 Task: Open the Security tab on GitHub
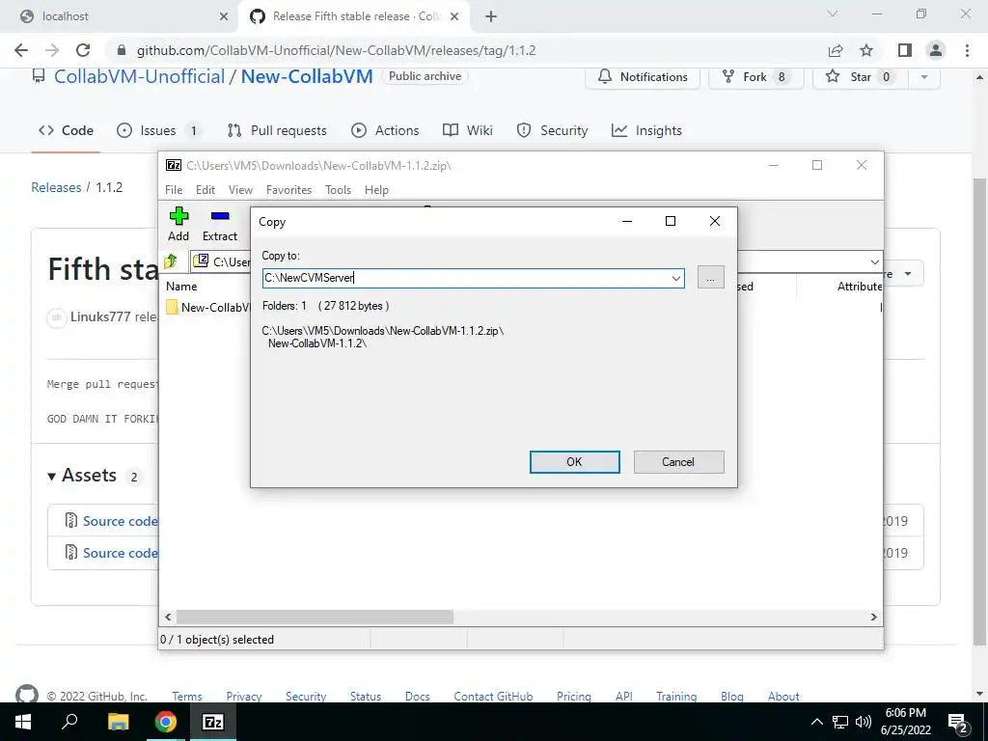coord(552,130)
